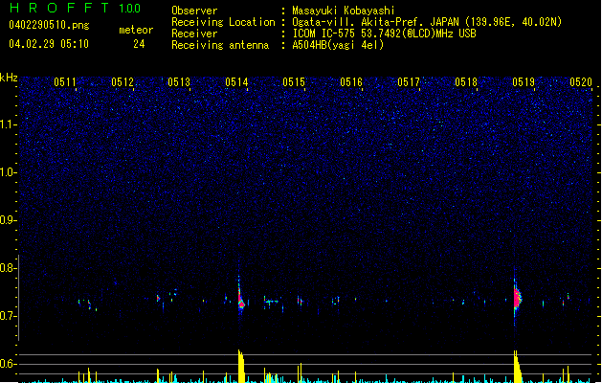
Task: Click the 0511 time marker
Action: point(65,82)
